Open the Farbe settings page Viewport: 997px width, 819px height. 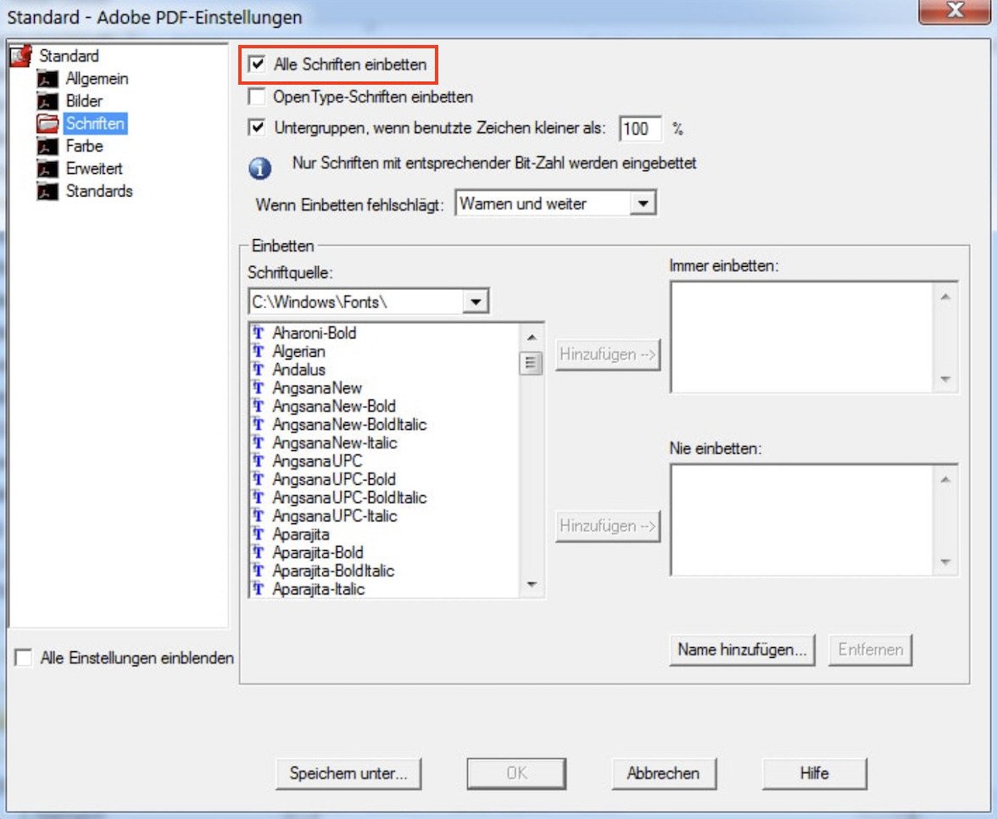click(84, 146)
